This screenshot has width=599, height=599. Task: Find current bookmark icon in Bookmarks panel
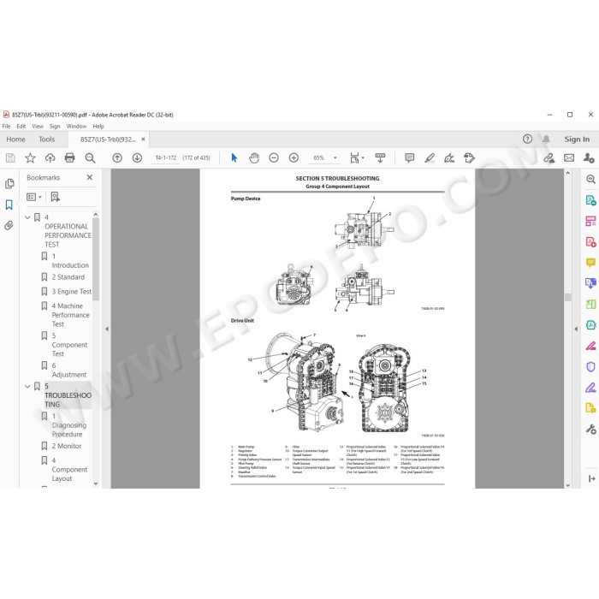(x=55, y=197)
